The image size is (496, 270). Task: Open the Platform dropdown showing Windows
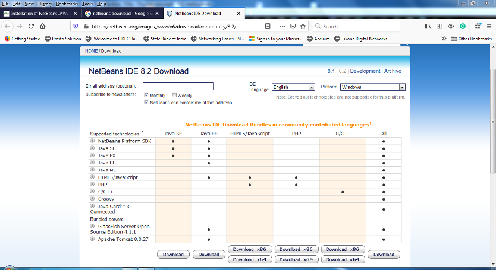pos(373,87)
